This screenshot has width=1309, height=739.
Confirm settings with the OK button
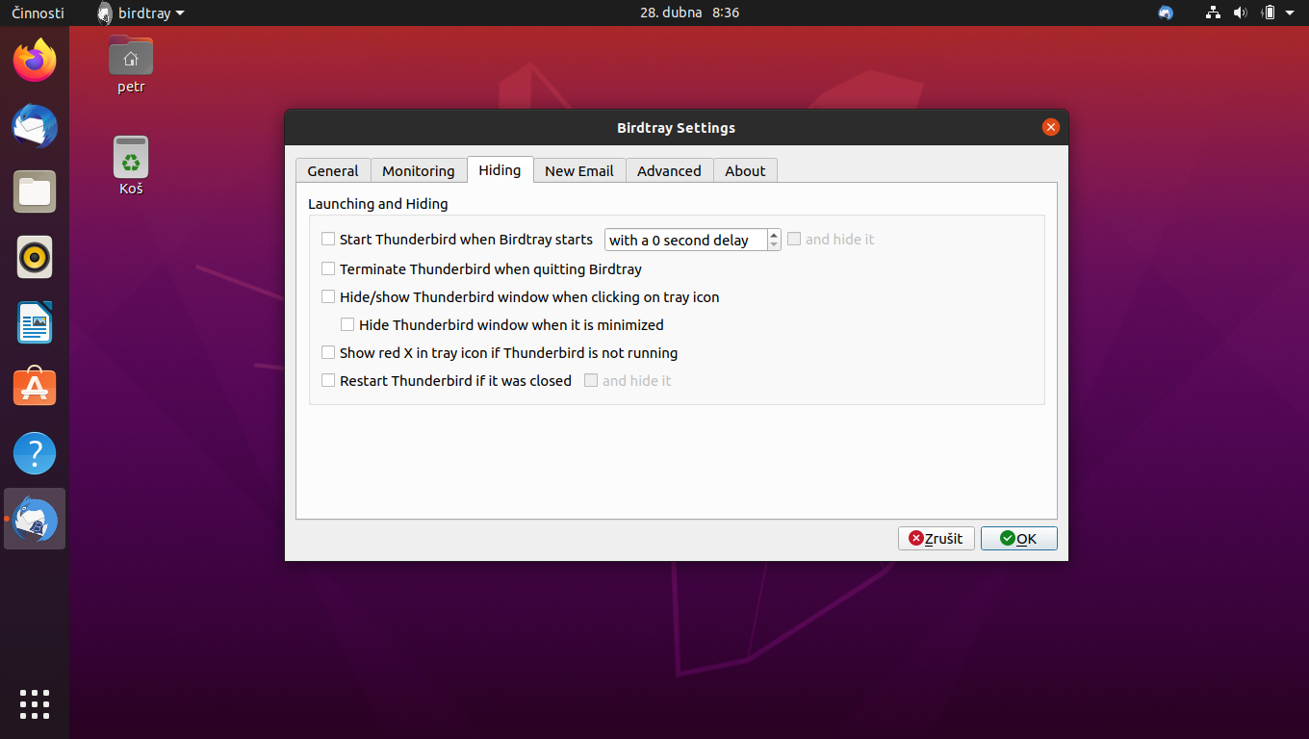(x=1019, y=539)
